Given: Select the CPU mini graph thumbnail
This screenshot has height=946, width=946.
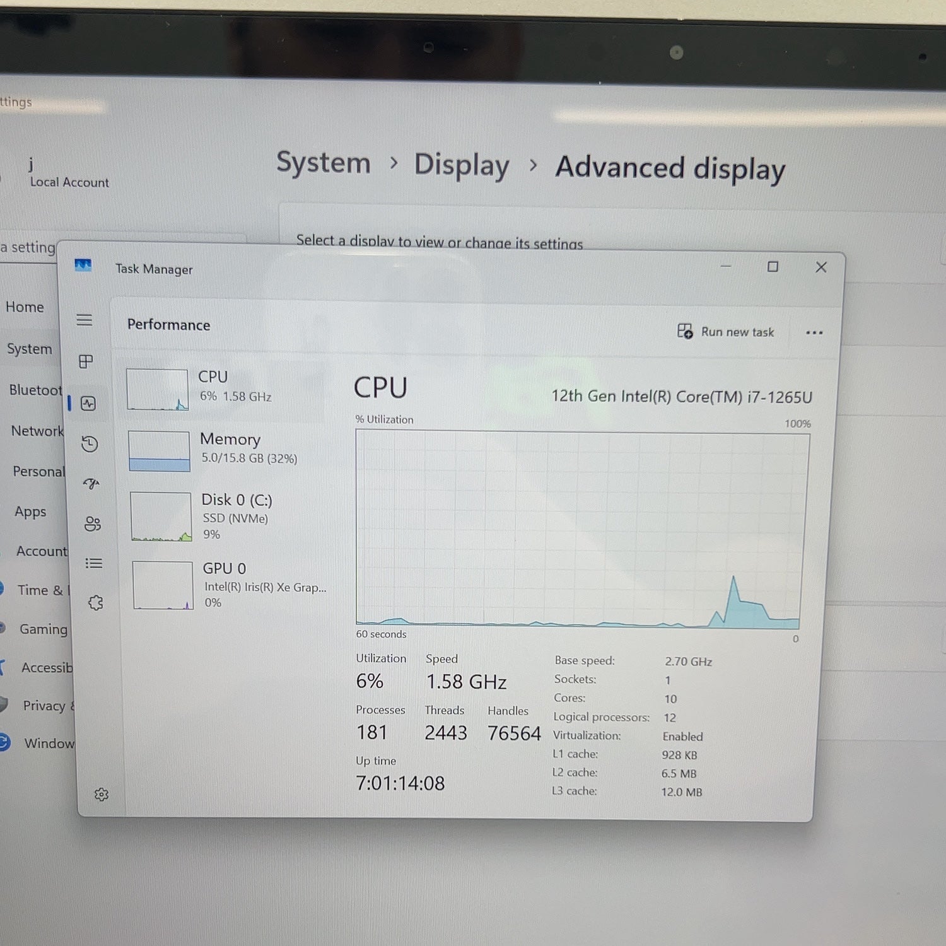Looking at the screenshot, I should click(157, 390).
